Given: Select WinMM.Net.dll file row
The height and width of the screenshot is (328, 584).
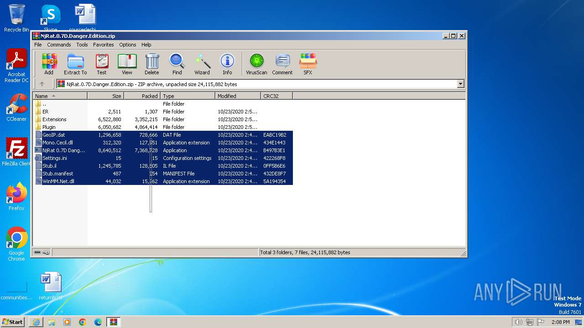Looking at the screenshot, I should point(163,181).
